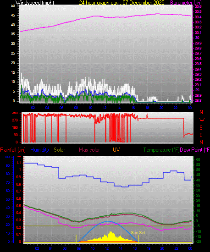The image size is (210, 252).
Task: Click the "35" windspeed axis value
Action: pyautogui.click(x=13, y=34)
